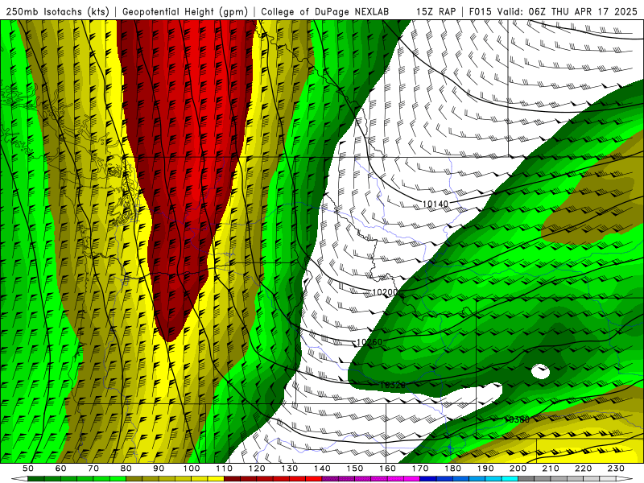Click the 10260 height contour label
Viewport: 644px width, 483px height.
click(x=369, y=341)
